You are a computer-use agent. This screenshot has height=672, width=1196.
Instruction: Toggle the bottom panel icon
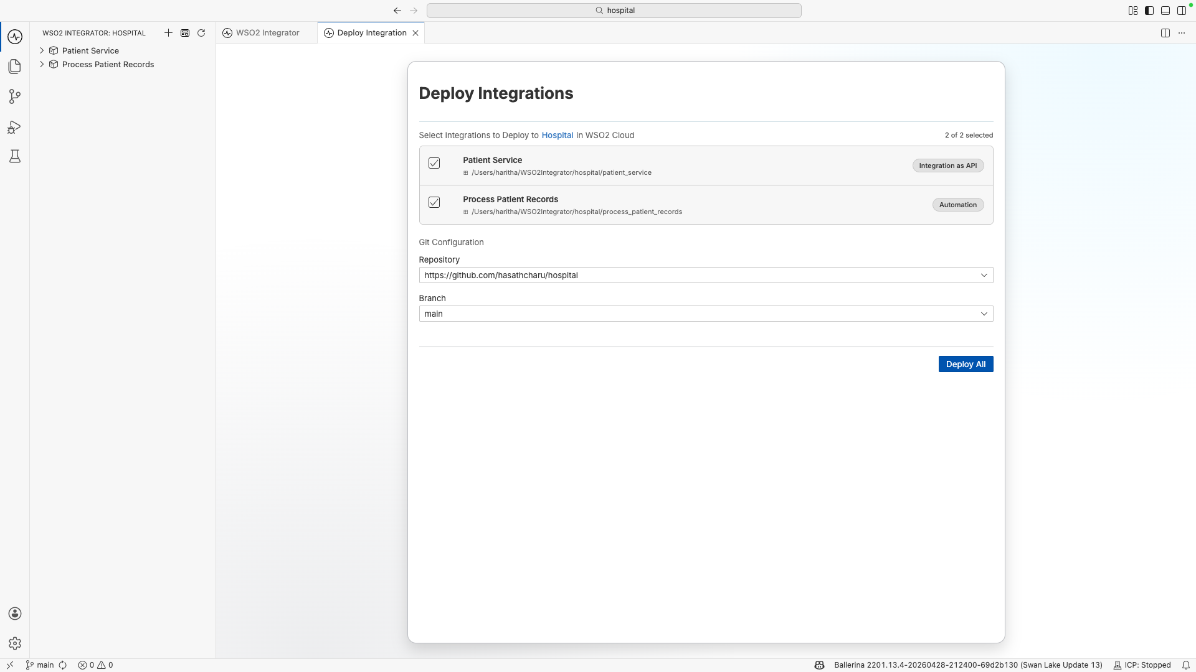pos(1165,11)
